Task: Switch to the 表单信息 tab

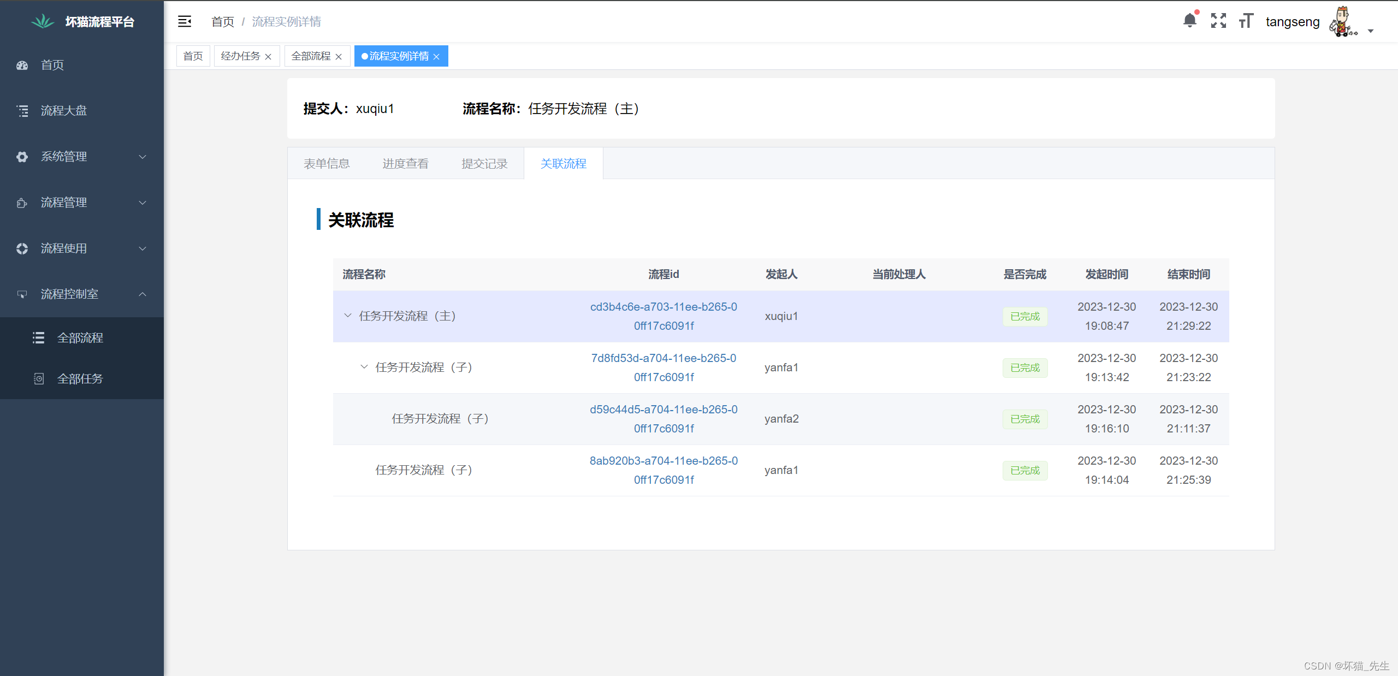Action: 327,164
